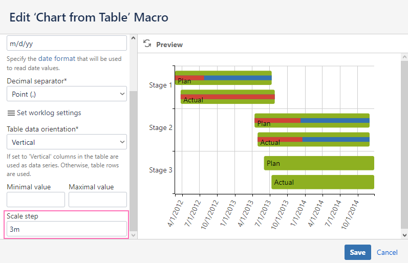Click the Preview heading label
Image resolution: width=408 pixels, height=263 pixels.
pyautogui.click(x=169, y=45)
